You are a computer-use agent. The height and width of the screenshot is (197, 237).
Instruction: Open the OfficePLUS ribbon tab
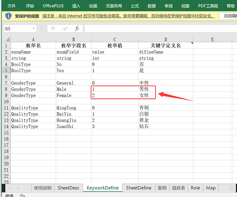pos(53,6)
